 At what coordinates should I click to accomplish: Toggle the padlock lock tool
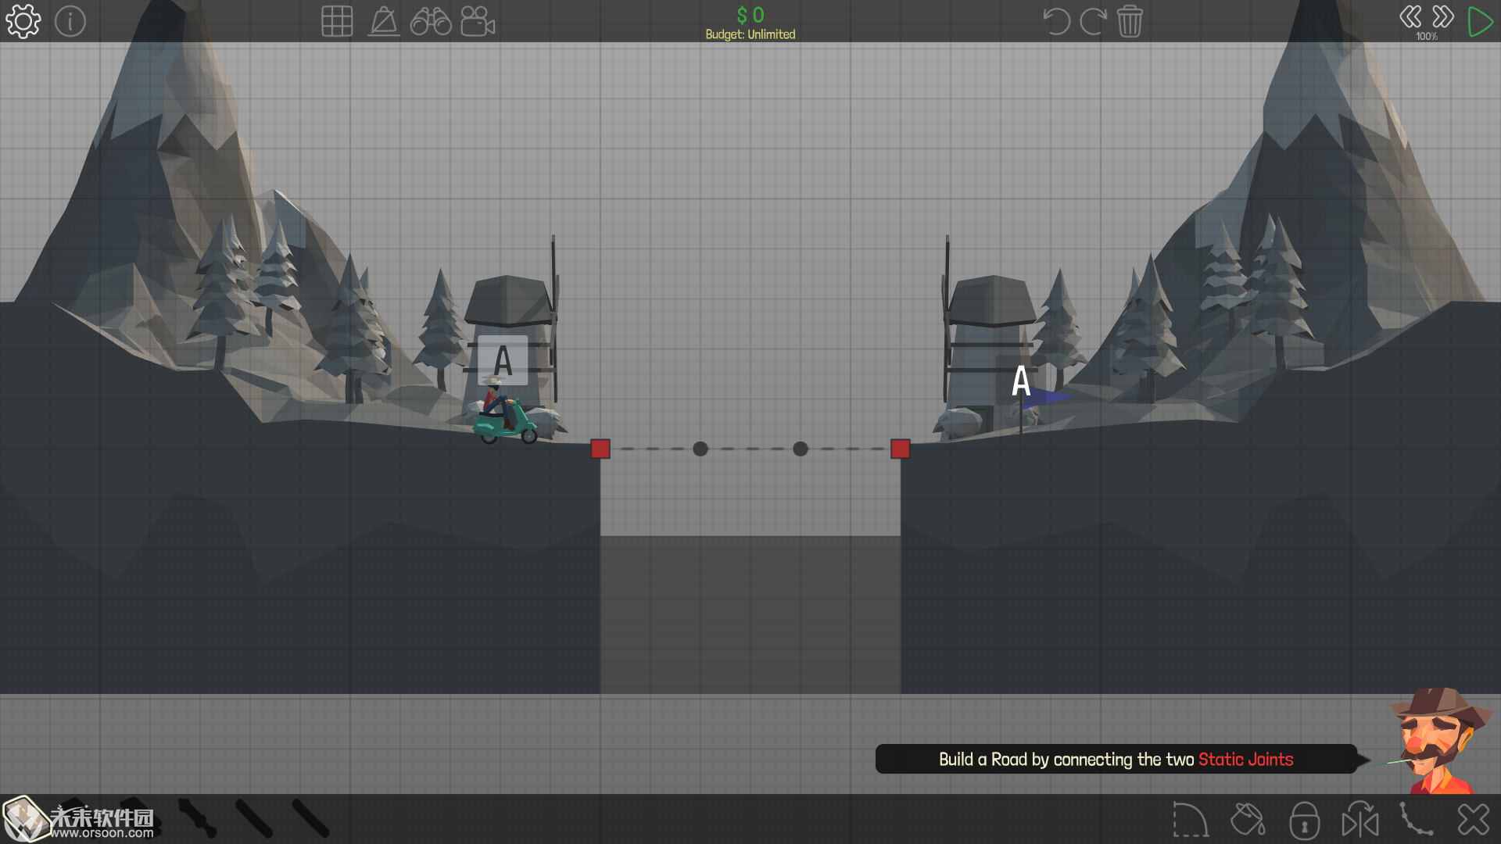[x=1304, y=820]
